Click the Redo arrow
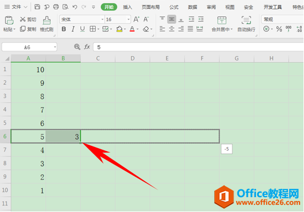The height and width of the screenshot is (212, 304). (84, 7)
